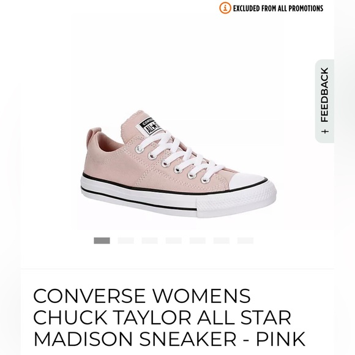This screenshot has height=355, width=355.
Task: Switch to the fifth carousel indicator
Action: tap(198, 241)
